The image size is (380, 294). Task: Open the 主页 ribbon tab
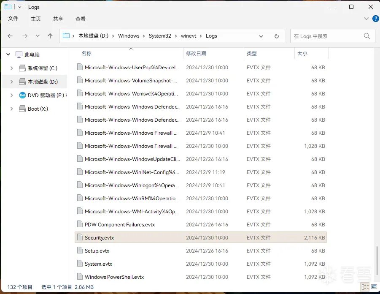tap(36, 19)
